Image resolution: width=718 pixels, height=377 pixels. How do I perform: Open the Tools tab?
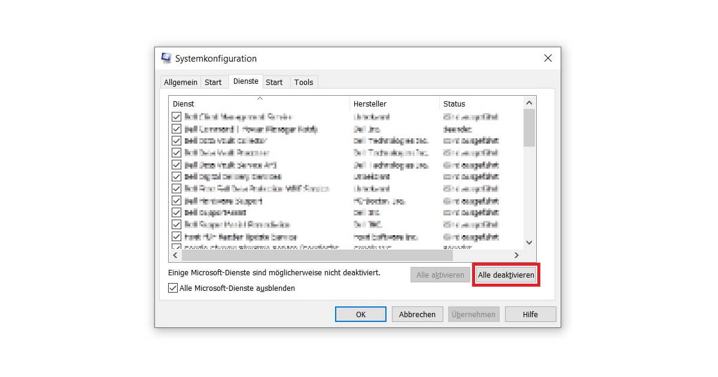303,82
